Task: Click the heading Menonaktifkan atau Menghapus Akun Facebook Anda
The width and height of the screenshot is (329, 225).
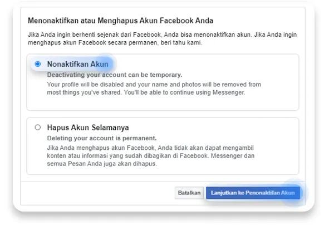Action: click(120, 21)
